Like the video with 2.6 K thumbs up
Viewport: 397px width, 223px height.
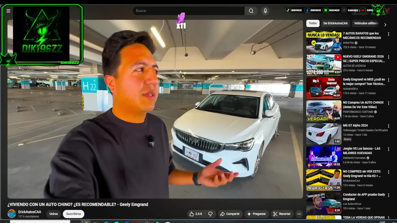point(196,214)
